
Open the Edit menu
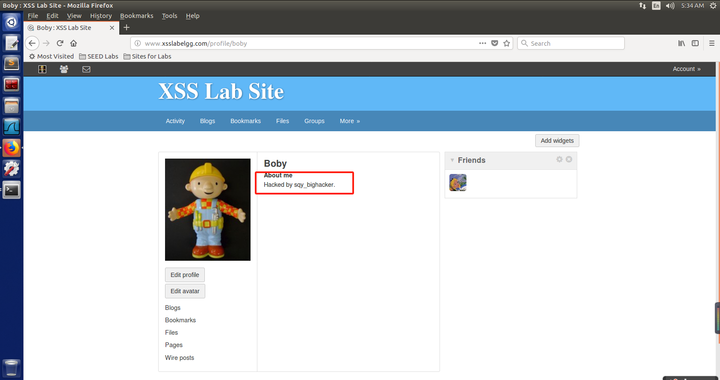(x=53, y=16)
